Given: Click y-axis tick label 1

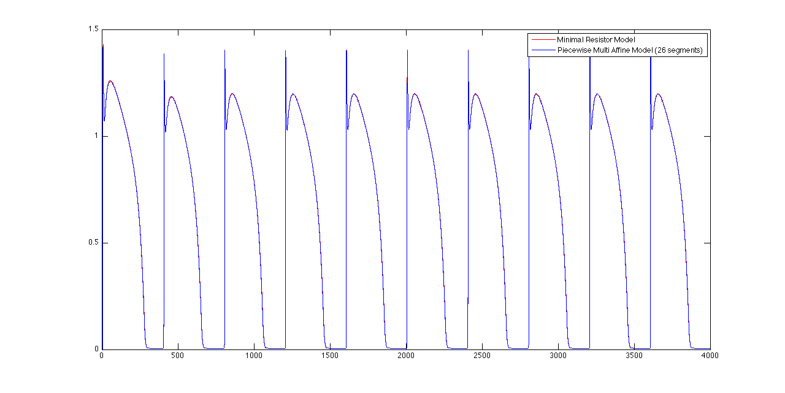Looking at the screenshot, I should 96,136.
